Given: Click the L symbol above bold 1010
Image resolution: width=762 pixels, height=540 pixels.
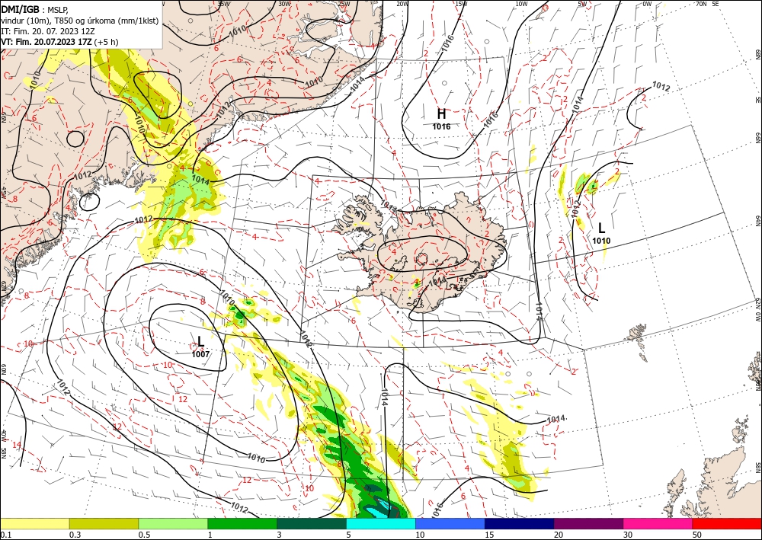Looking at the screenshot, I should pos(601,228).
